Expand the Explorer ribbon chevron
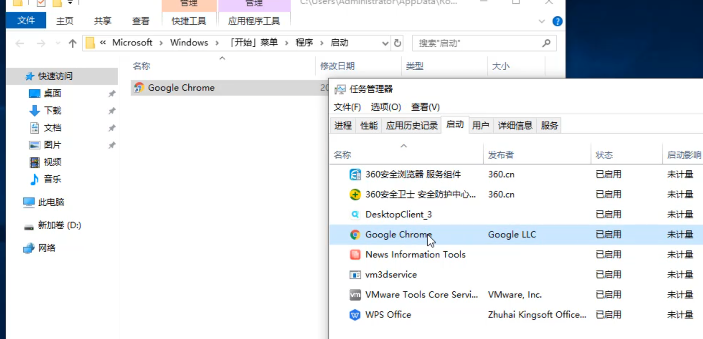Image resolution: width=703 pixels, height=339 pixels. (x=542, y=21)
